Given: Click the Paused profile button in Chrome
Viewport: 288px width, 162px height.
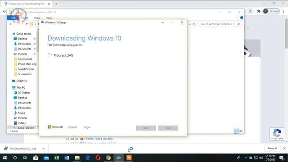Looking at the screenshot, I should [271, 11].
